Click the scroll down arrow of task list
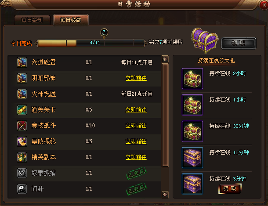This screenshot has height=206, width=268. (165, 195)
